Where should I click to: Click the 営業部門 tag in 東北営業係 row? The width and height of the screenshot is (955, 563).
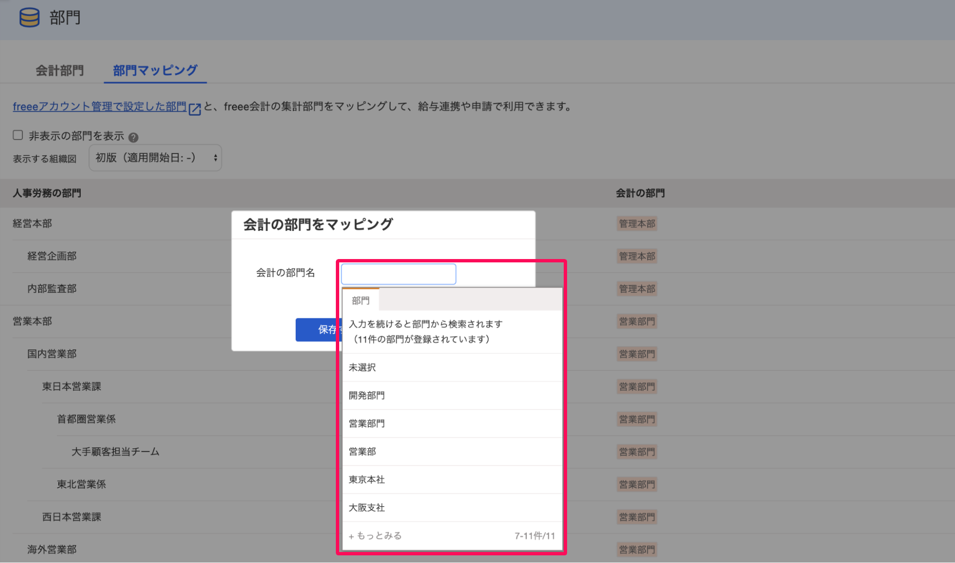coord(637,484)
